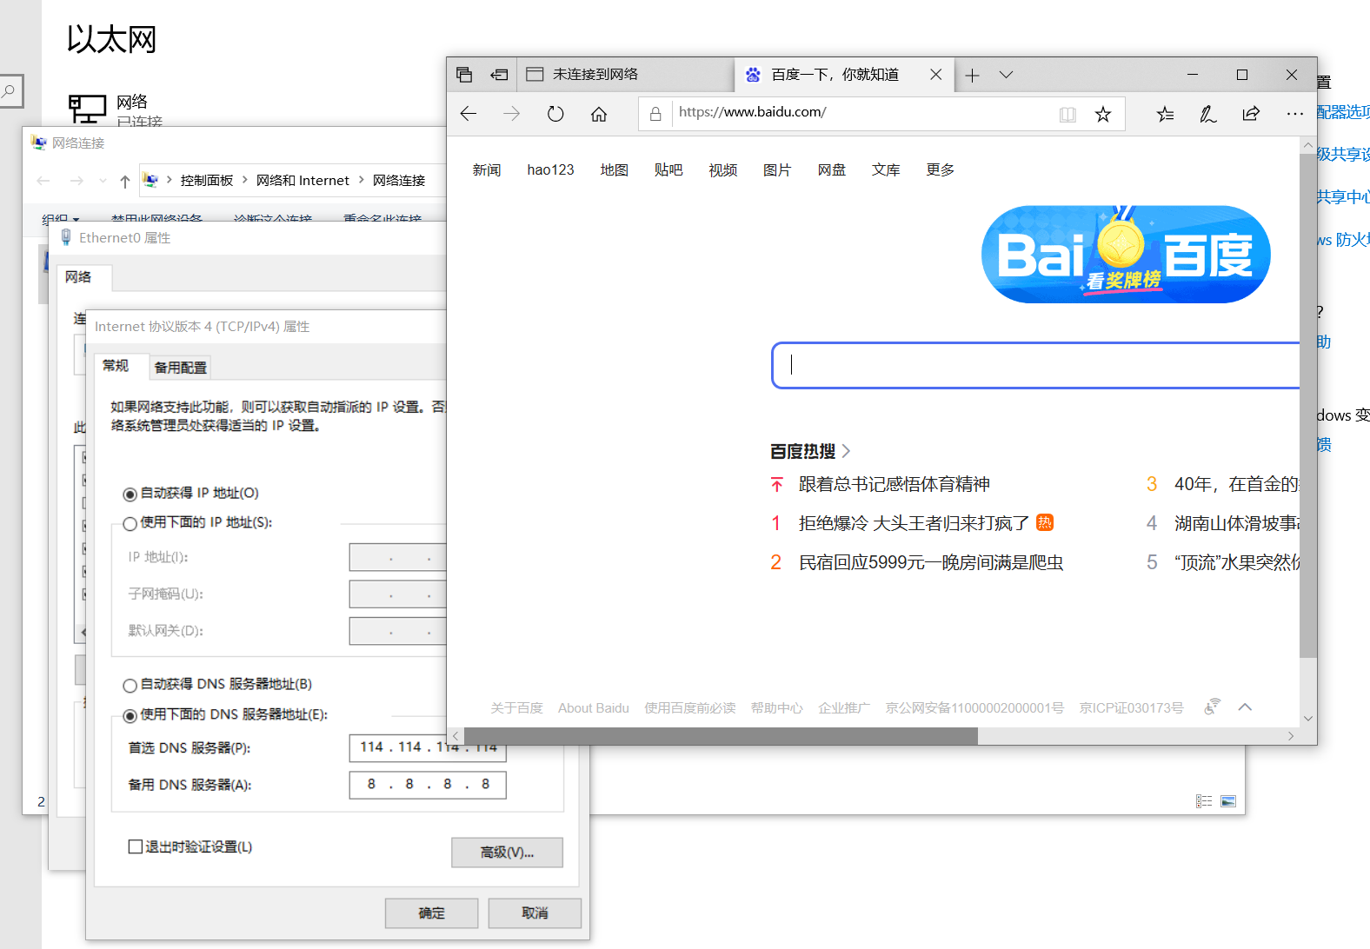Viewport: 1370px width, 949px height.
Task: Add Baidu page to favorites star
Action: [x=1103, y=114]
